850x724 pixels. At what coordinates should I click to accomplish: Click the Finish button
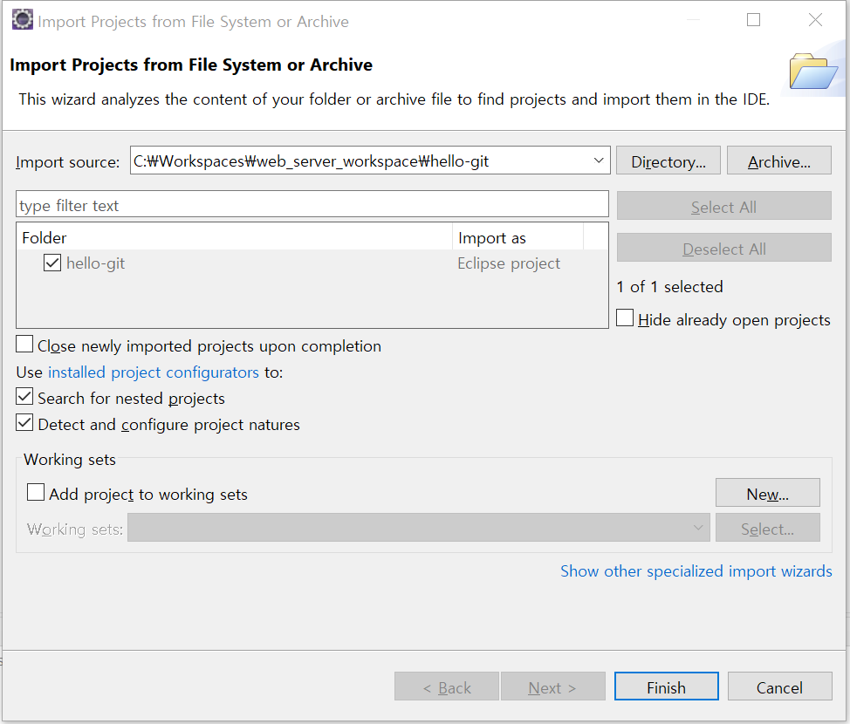pyautogui.click(x=666, y=686)
